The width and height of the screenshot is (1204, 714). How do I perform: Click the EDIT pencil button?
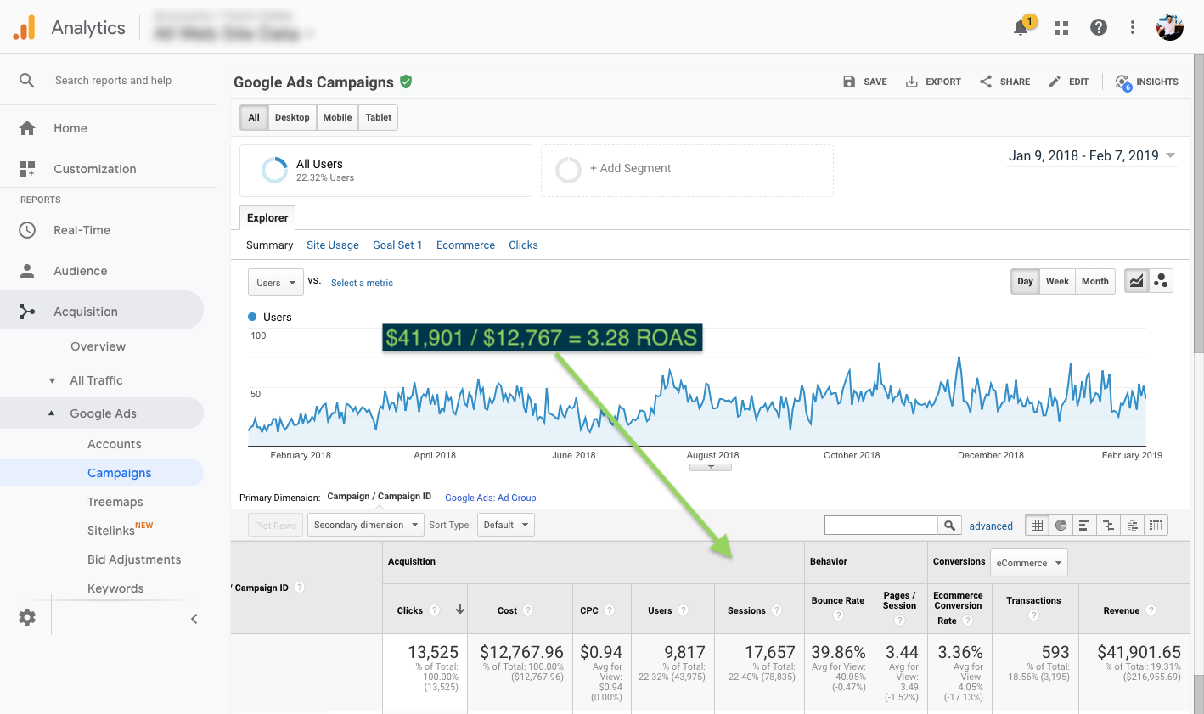(x=1068, y=82)
